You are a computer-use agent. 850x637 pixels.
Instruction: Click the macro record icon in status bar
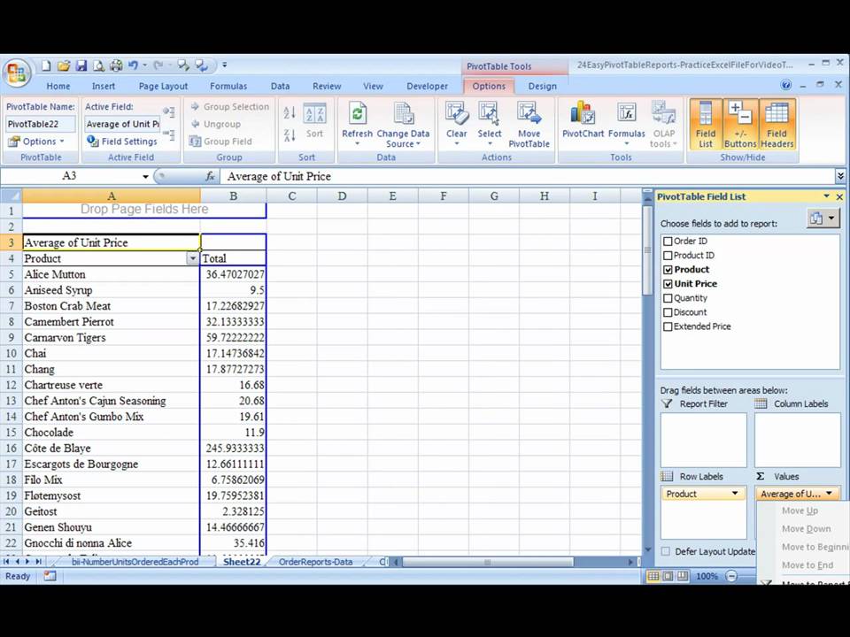point(50,576)
